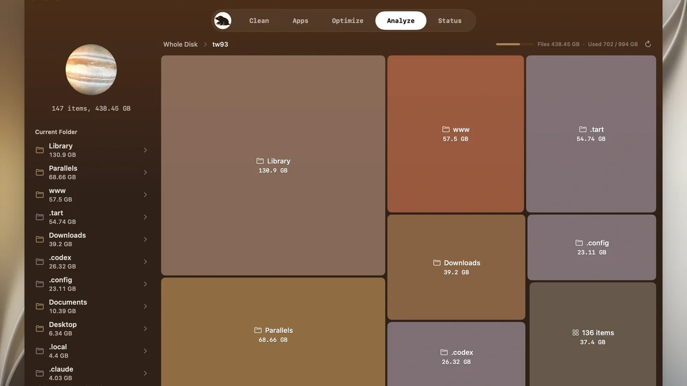Click the .config folder icon in sidebar

40,284
